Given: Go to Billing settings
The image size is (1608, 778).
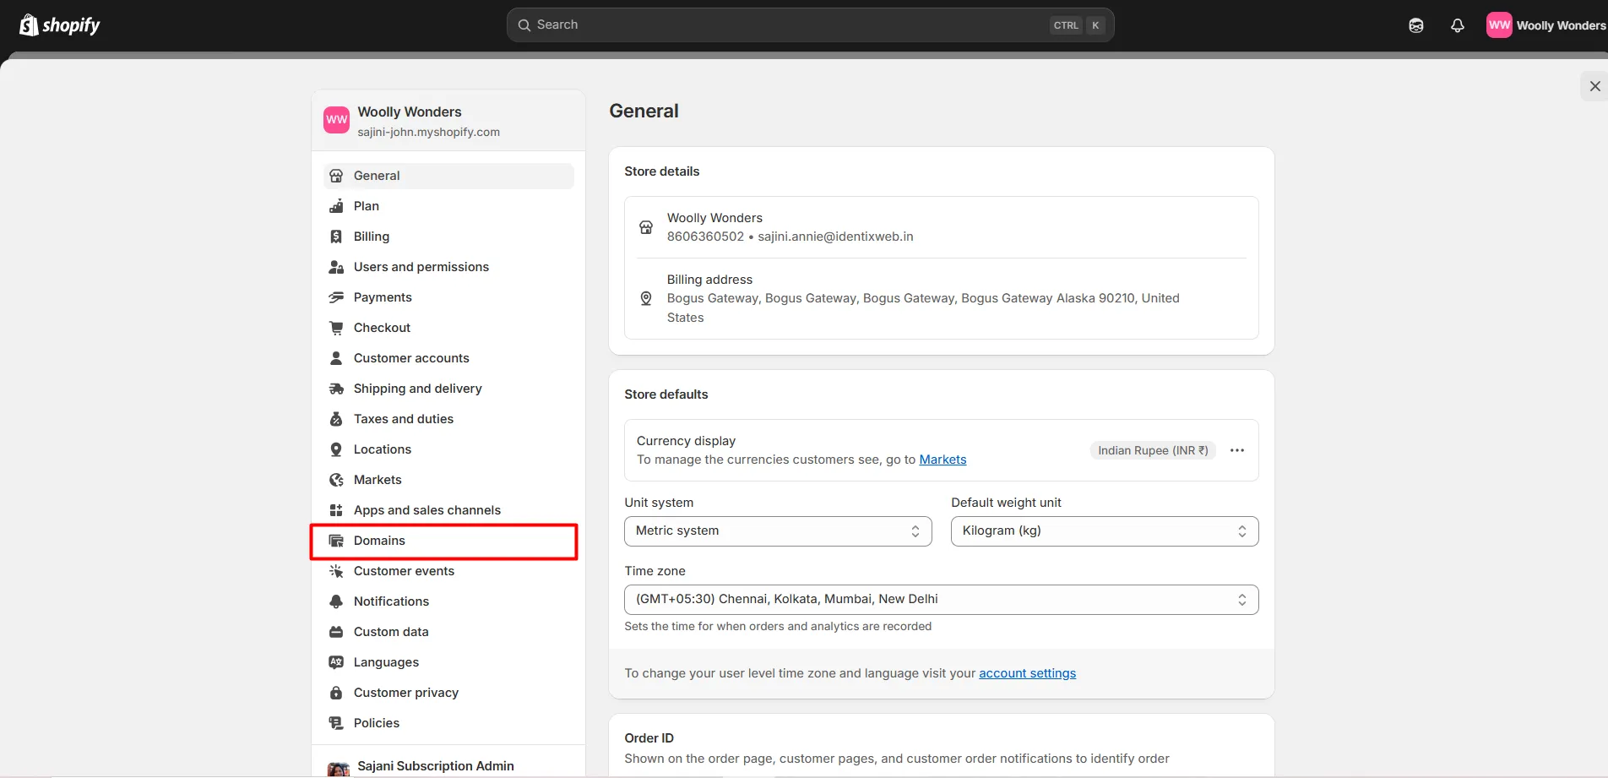Looking at the screenshot, I should 448,237.
